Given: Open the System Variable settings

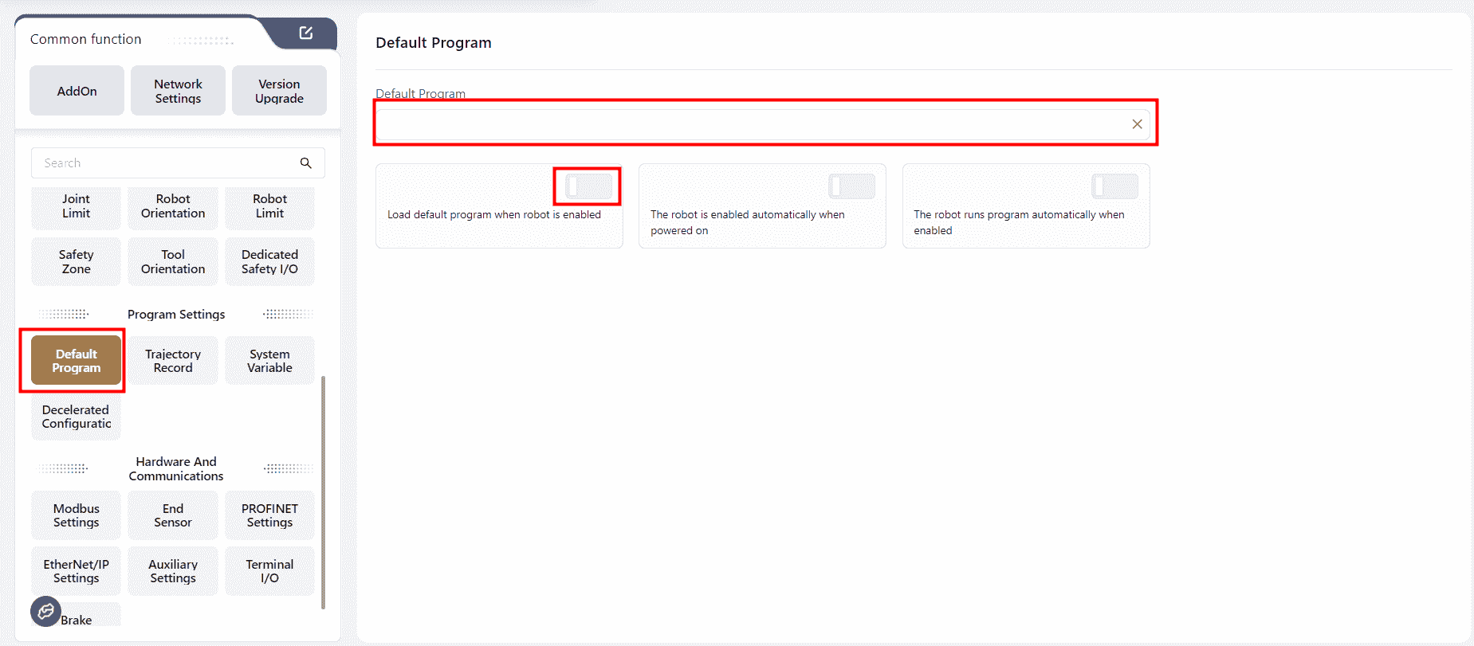Looking at the screenshot, I should [269, 361].
